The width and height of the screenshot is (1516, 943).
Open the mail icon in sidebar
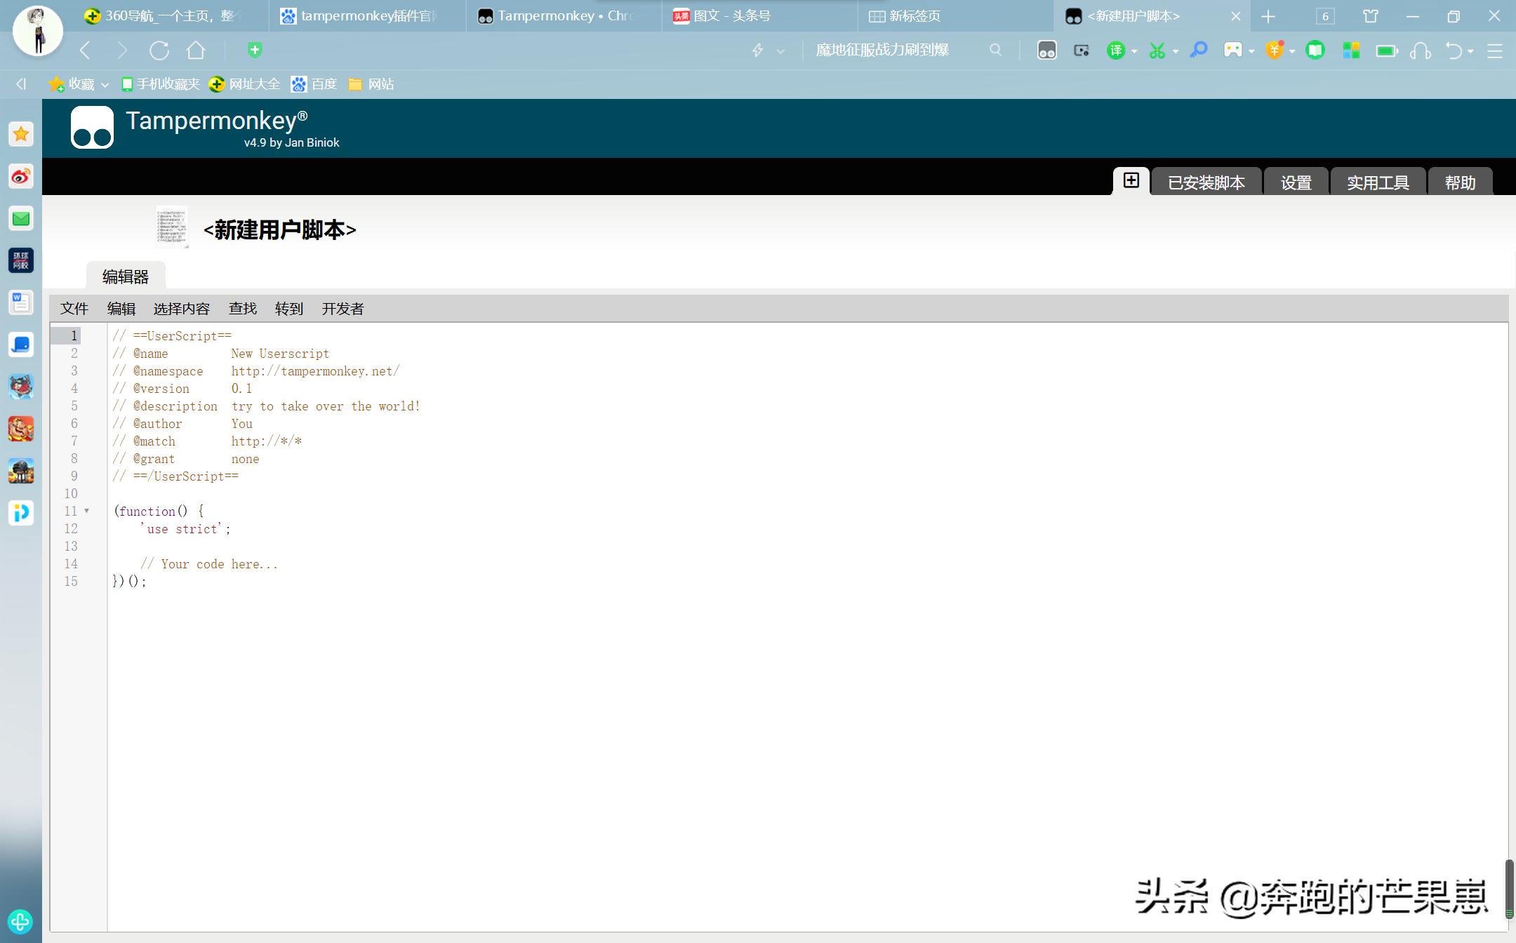pos(20,218)
